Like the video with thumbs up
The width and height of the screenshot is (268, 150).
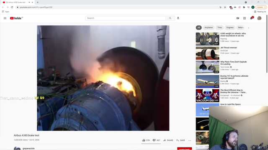point(146,140)
